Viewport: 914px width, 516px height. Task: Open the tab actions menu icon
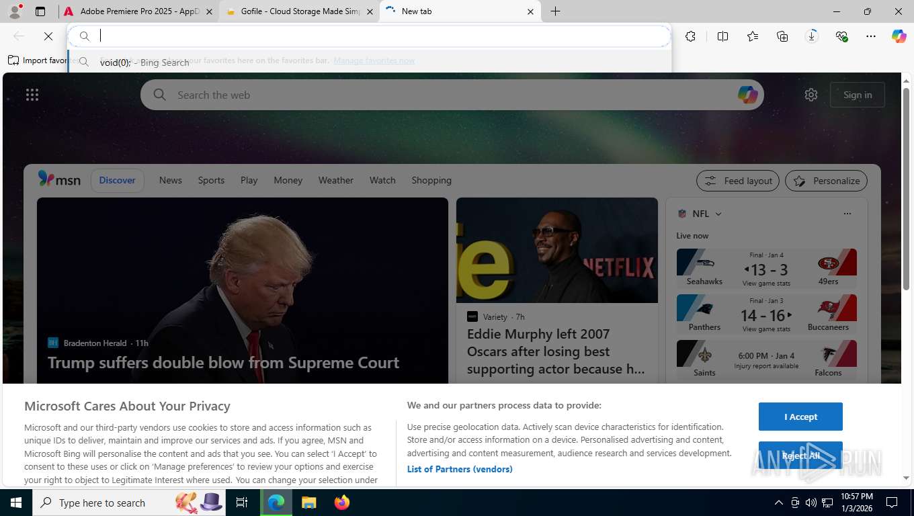pyautogui.click(x=40, y=11)
